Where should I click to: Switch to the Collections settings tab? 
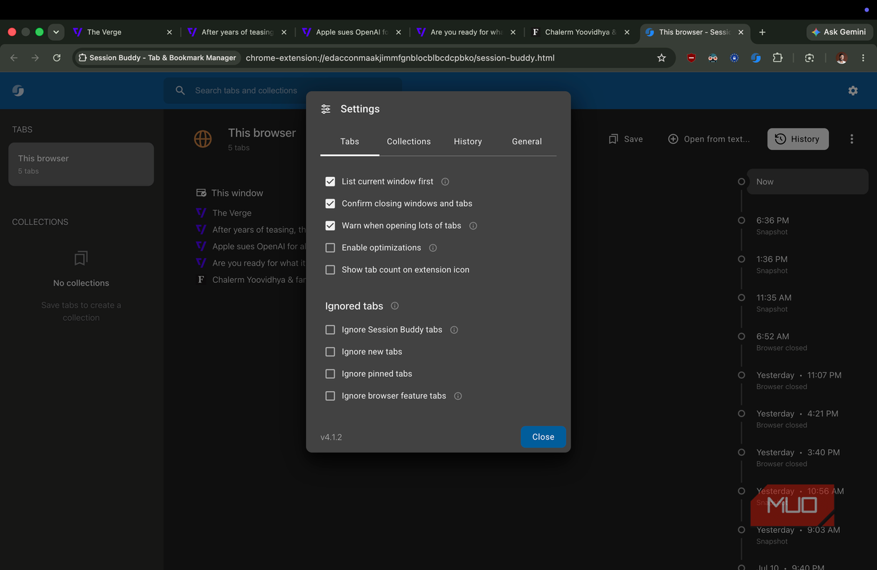click(409, 141)
